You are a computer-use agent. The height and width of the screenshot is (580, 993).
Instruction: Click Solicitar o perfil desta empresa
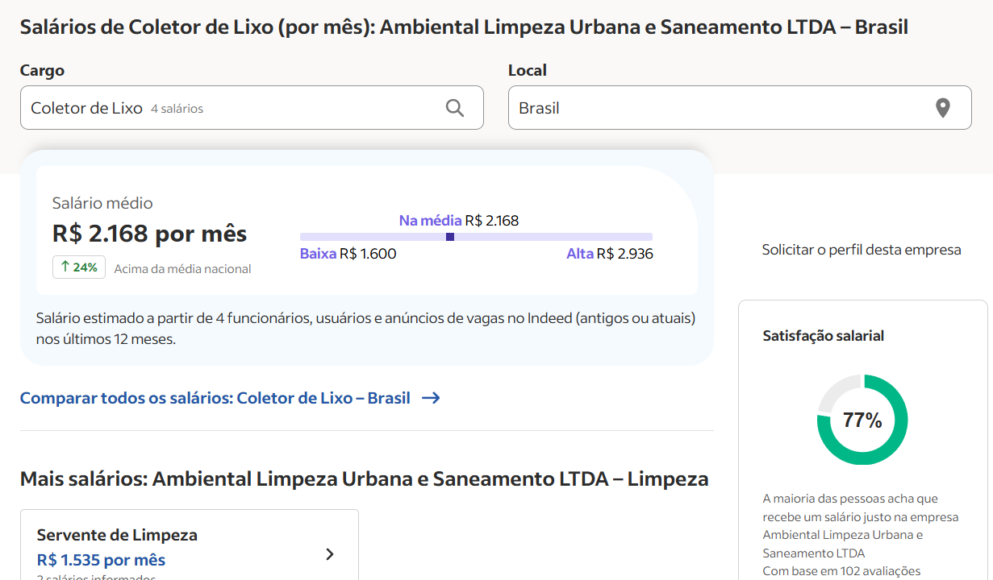[862, 250]
